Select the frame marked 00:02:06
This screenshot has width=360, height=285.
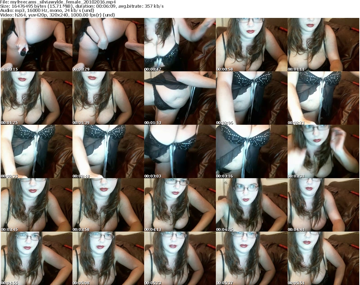point(252,98)
